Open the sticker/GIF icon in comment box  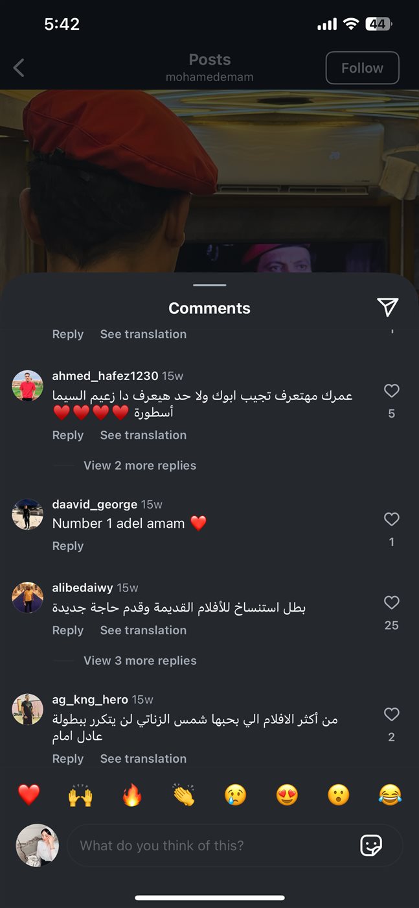371,845
